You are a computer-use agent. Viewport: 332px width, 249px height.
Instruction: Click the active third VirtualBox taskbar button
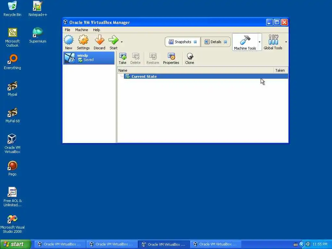pyautogui.click(x=164, y=244)
